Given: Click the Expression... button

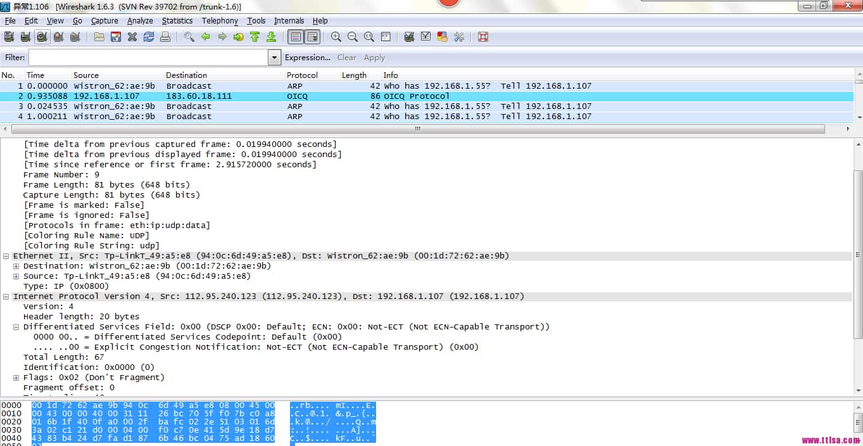Looking at the screenshot, I should point(308,58).
